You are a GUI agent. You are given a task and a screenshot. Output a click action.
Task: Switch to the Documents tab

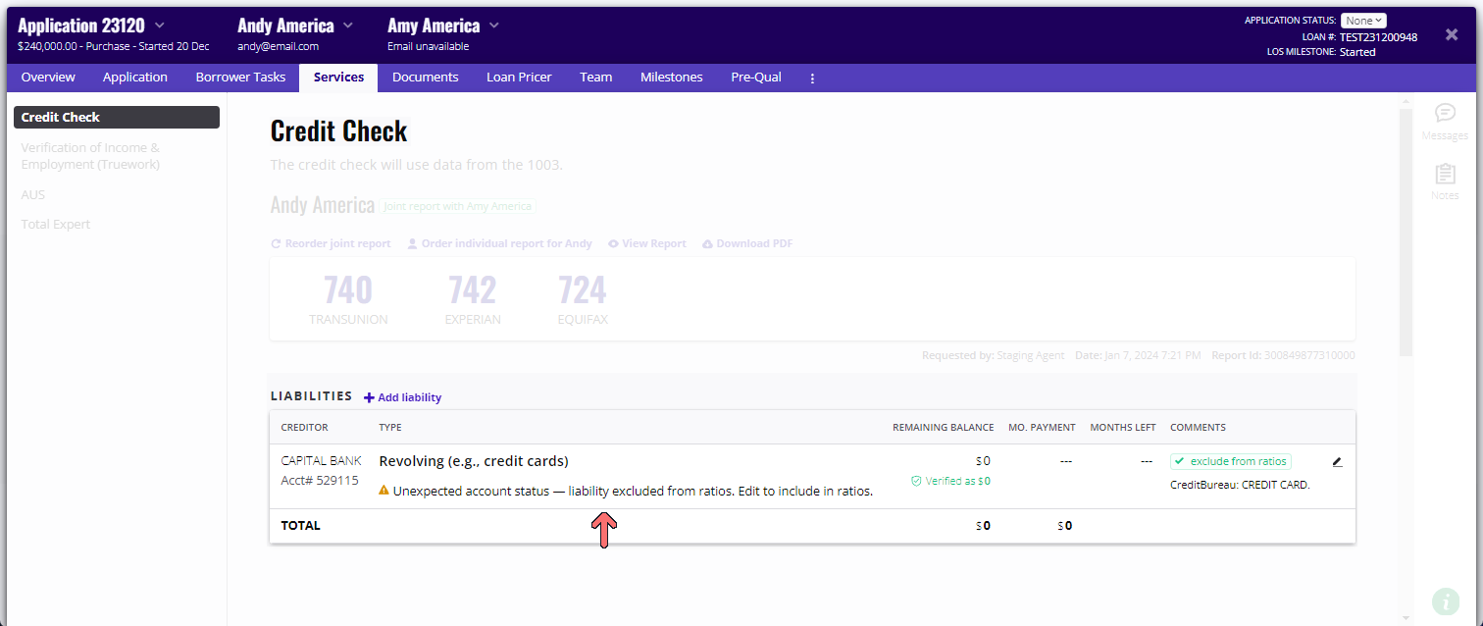tap(425, 78)
